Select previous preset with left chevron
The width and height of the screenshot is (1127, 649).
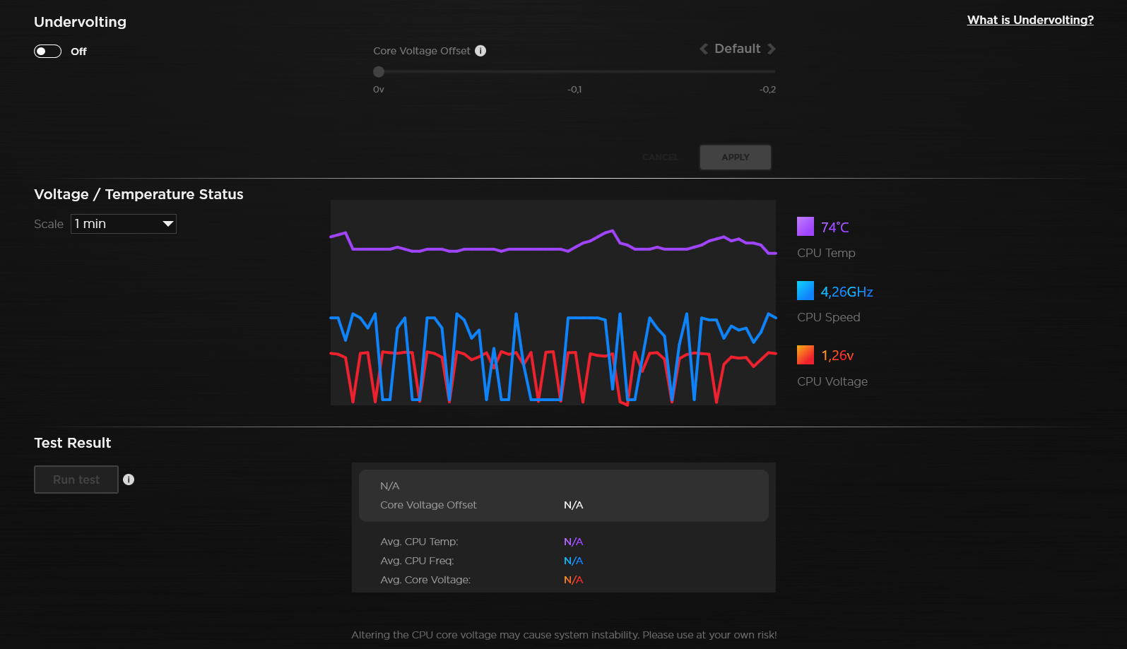704,49
